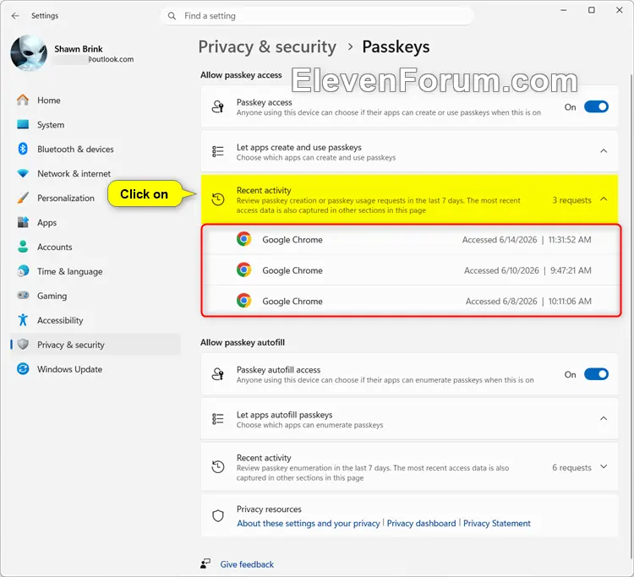Open the Privacy Statement link

pos(497,523)
